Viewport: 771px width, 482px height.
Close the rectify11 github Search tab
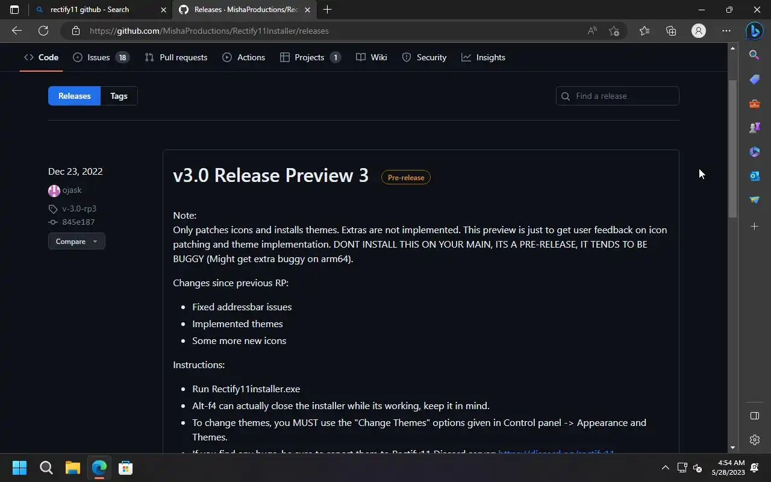[x=163, y=10]
